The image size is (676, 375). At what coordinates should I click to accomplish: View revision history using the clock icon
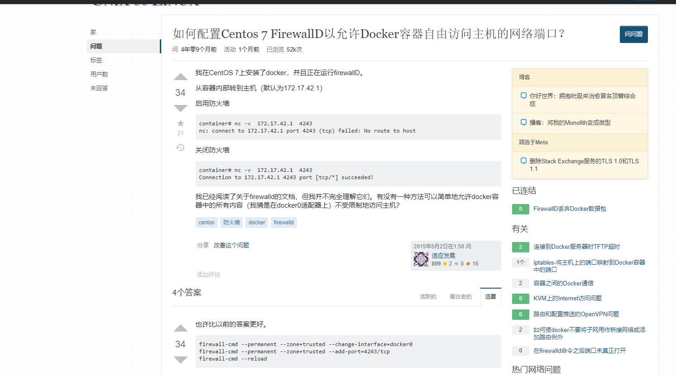[181, 147]
